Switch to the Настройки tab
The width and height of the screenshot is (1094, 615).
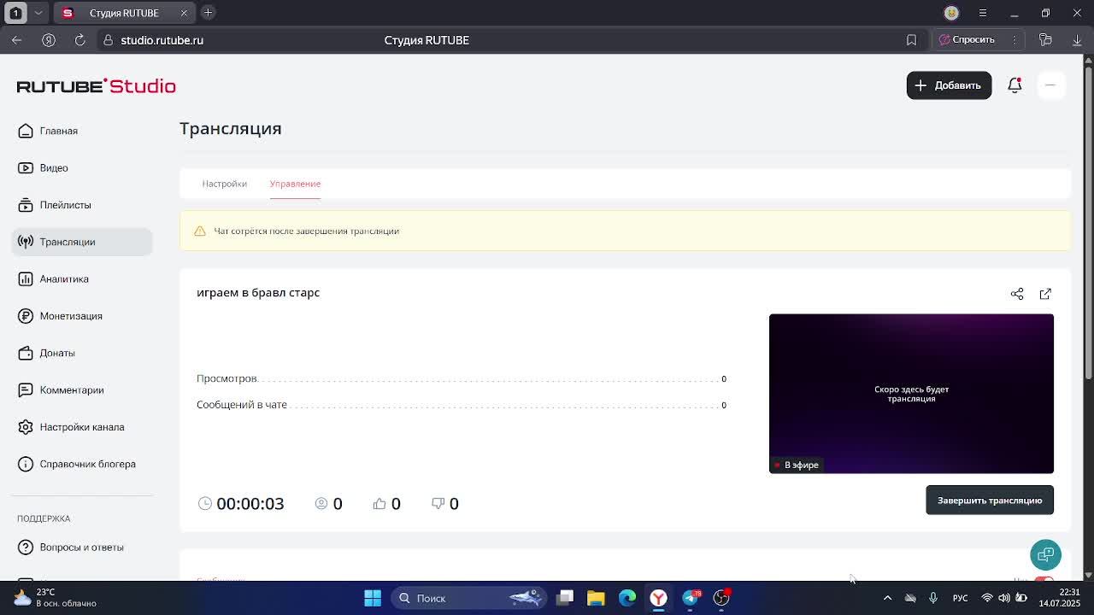point(224,184)
